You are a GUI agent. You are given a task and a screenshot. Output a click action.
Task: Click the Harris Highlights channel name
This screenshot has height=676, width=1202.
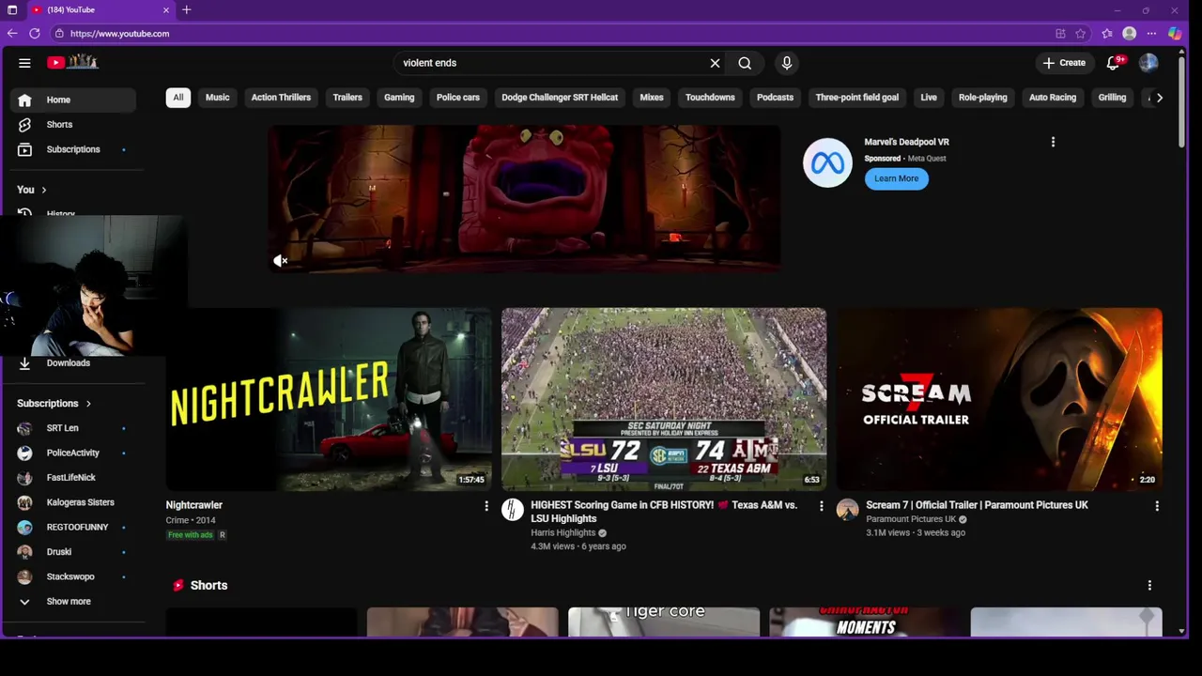pyautogui.click(x=562, y=532)
